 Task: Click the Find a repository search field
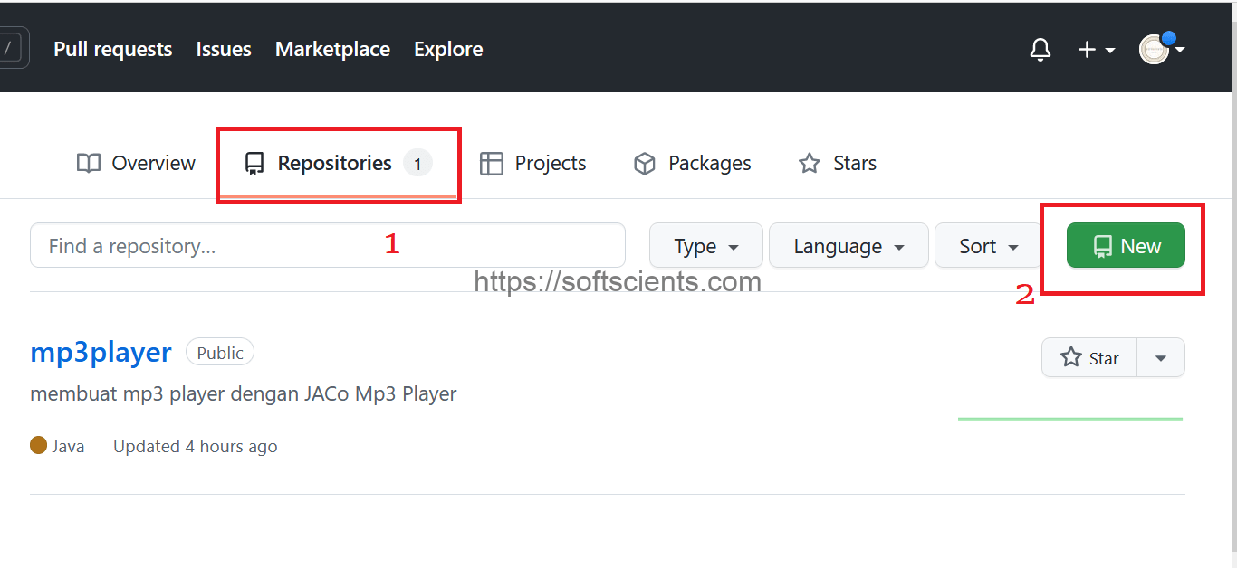[x=326, y=245]
